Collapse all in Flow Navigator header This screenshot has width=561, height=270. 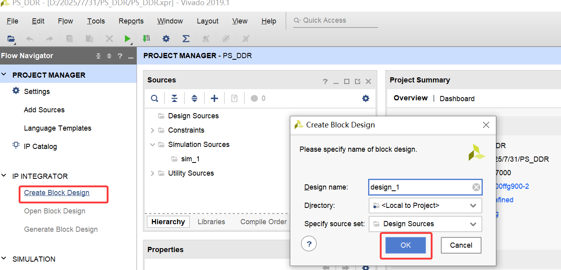click(x=99, y=56)
